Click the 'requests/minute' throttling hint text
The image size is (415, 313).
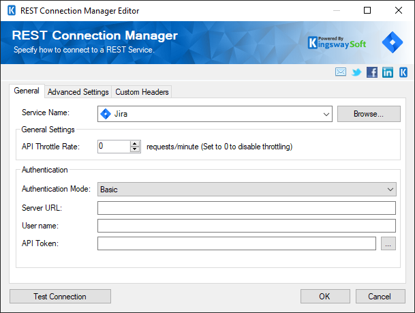[219, 147]
